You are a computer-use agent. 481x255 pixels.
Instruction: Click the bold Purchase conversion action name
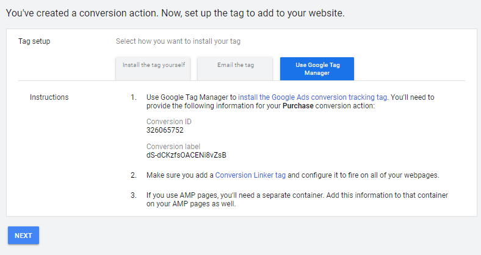click(297, 106)
